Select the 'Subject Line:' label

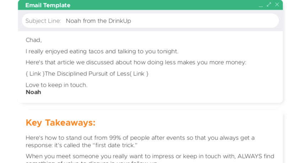[x=43, y=21]
